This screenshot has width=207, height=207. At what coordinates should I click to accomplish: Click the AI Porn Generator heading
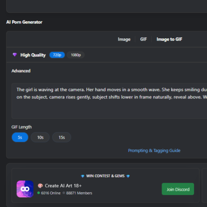click(24, 22)
